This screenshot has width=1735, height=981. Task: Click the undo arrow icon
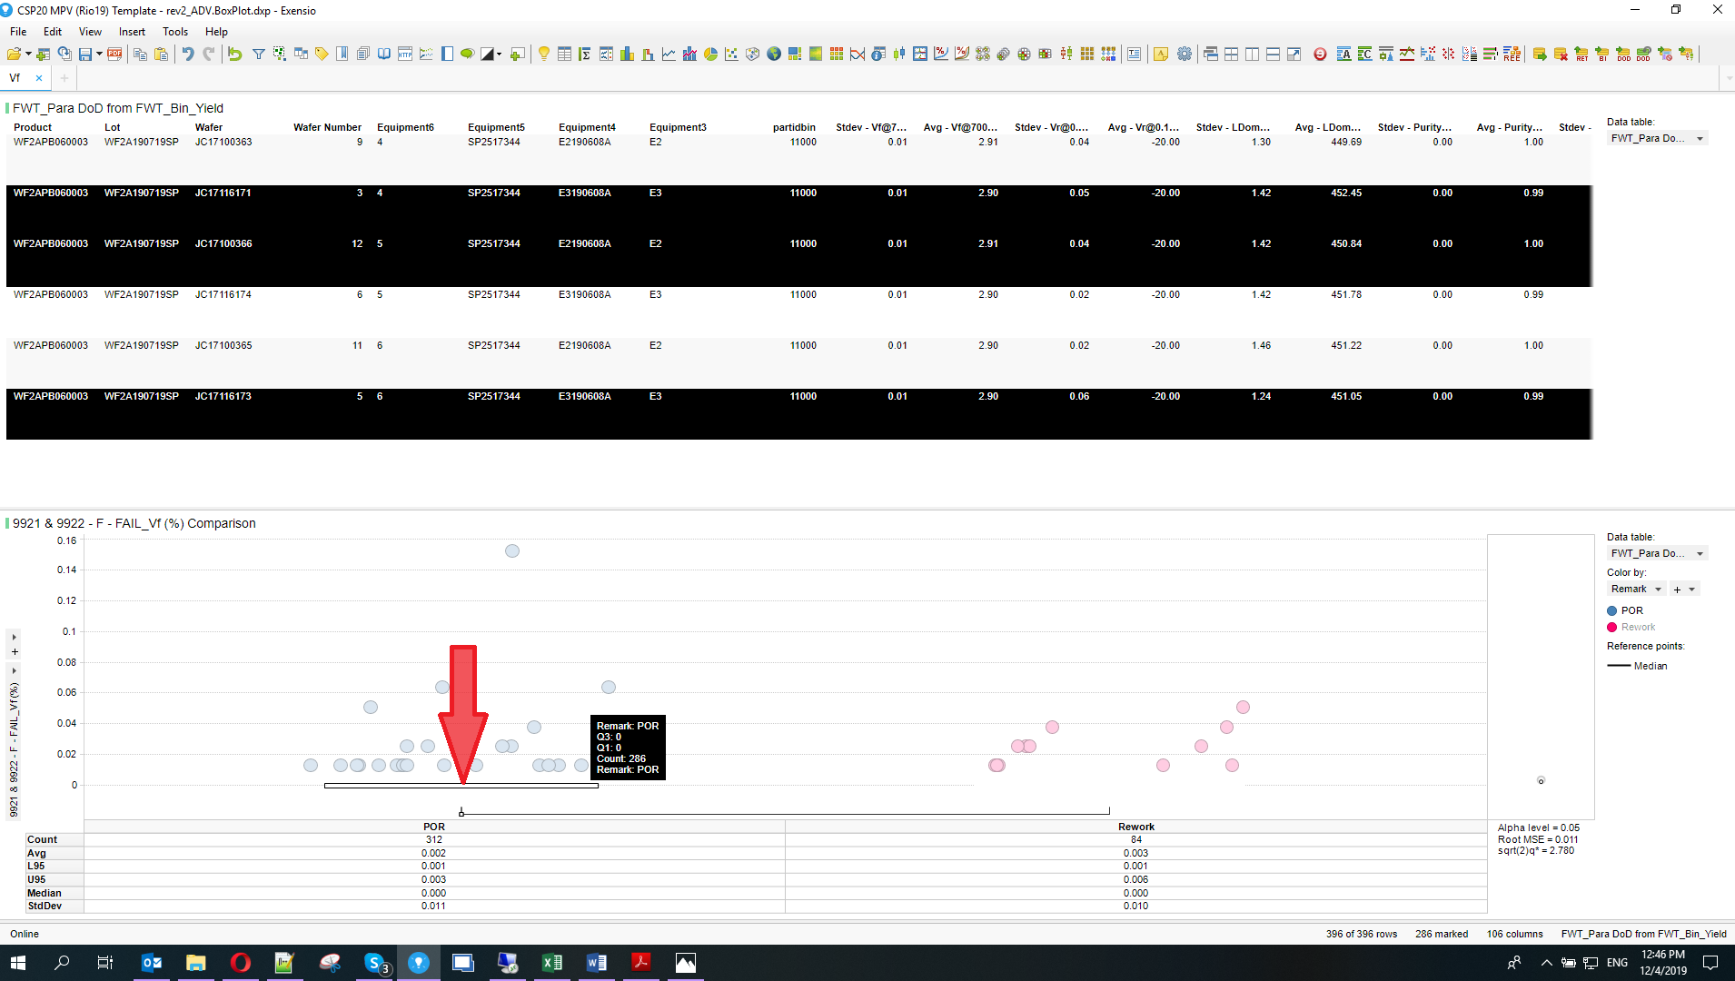188,54
